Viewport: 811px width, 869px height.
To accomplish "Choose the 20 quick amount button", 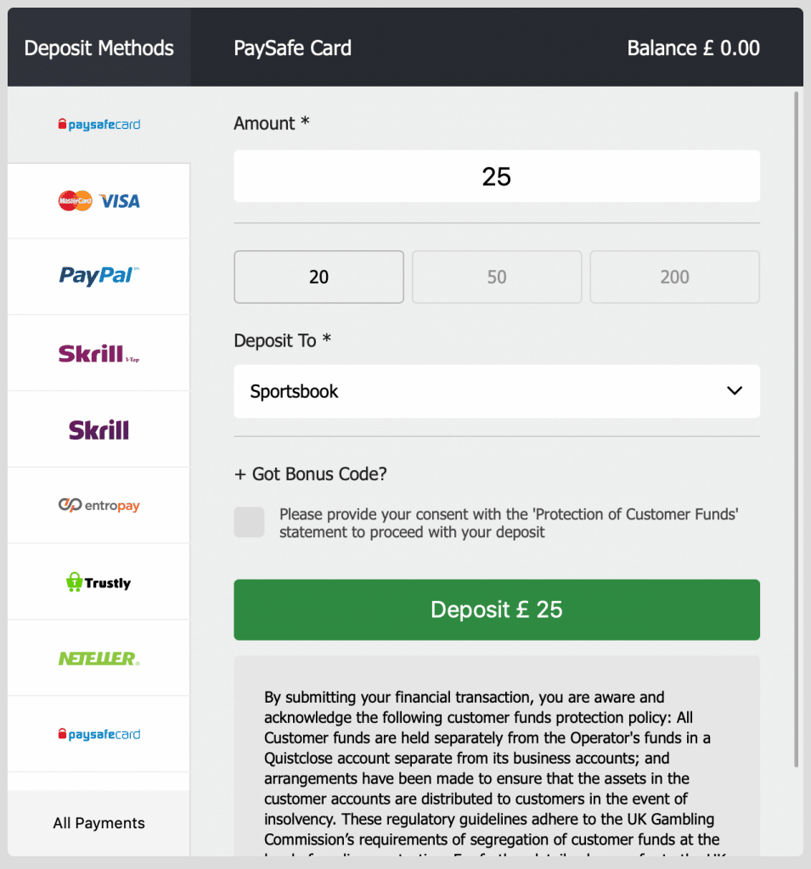I will [x=318, y=277].
